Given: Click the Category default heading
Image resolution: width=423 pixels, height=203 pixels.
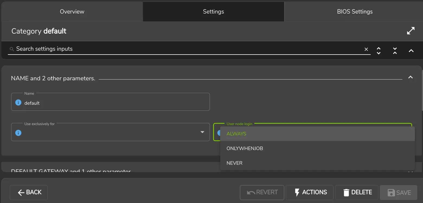Looking at the screenshot, I should (x=39, y=31).
